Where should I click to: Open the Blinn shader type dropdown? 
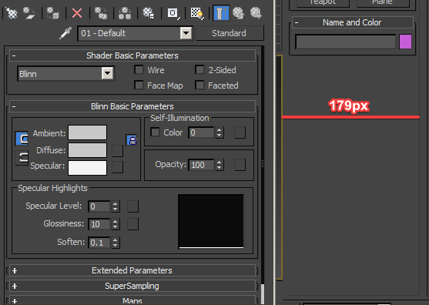(65, 74)
